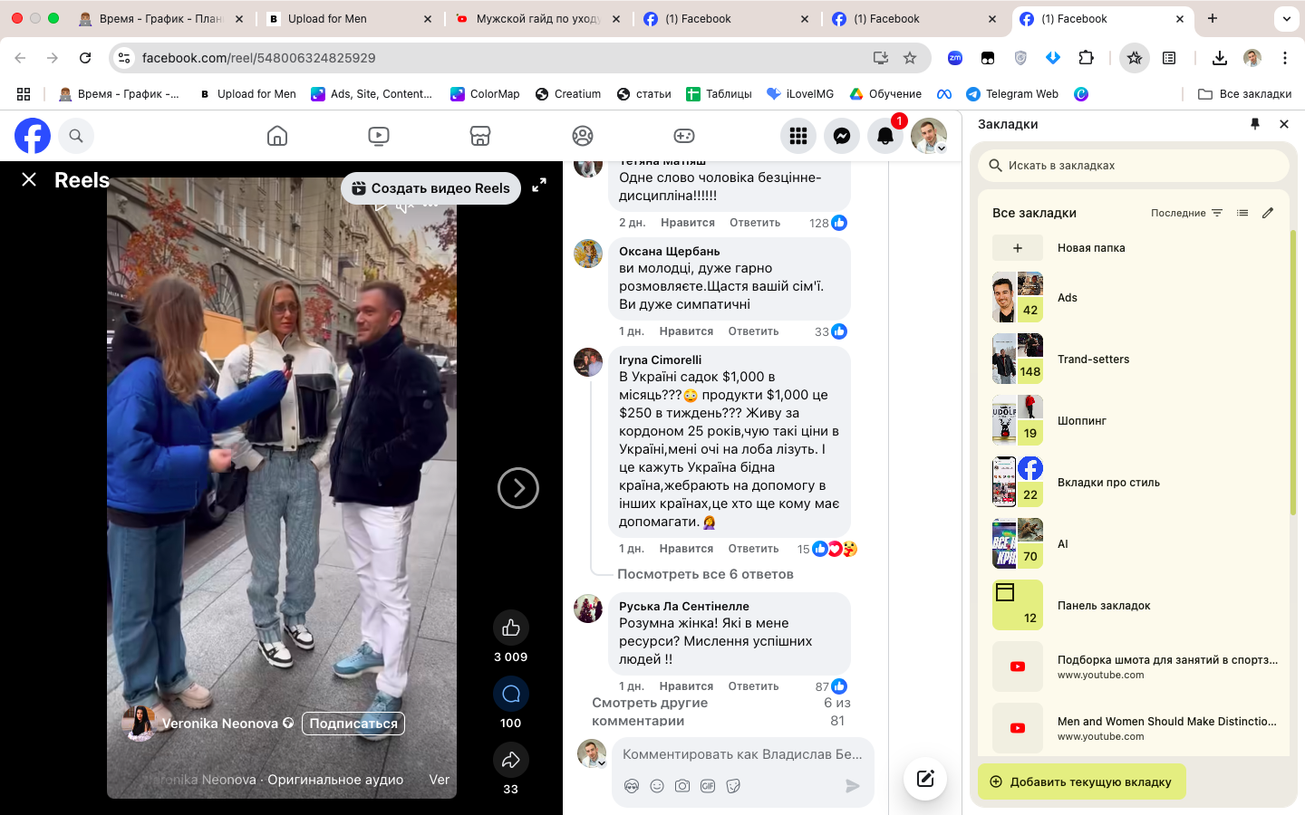Viewport: 1305px width, 815px height.
Task: Toggle bookmarks list view mode
Action: (1242, 213)
